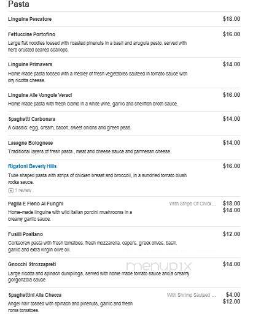The width and height of the screenshot is (269, 317).
Task: Click the review star icon under Rigatoni
Action: tap(10, 191)
